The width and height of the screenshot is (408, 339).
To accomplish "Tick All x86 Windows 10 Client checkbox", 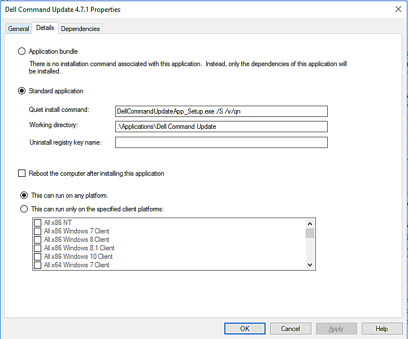I will pos(38,257).
